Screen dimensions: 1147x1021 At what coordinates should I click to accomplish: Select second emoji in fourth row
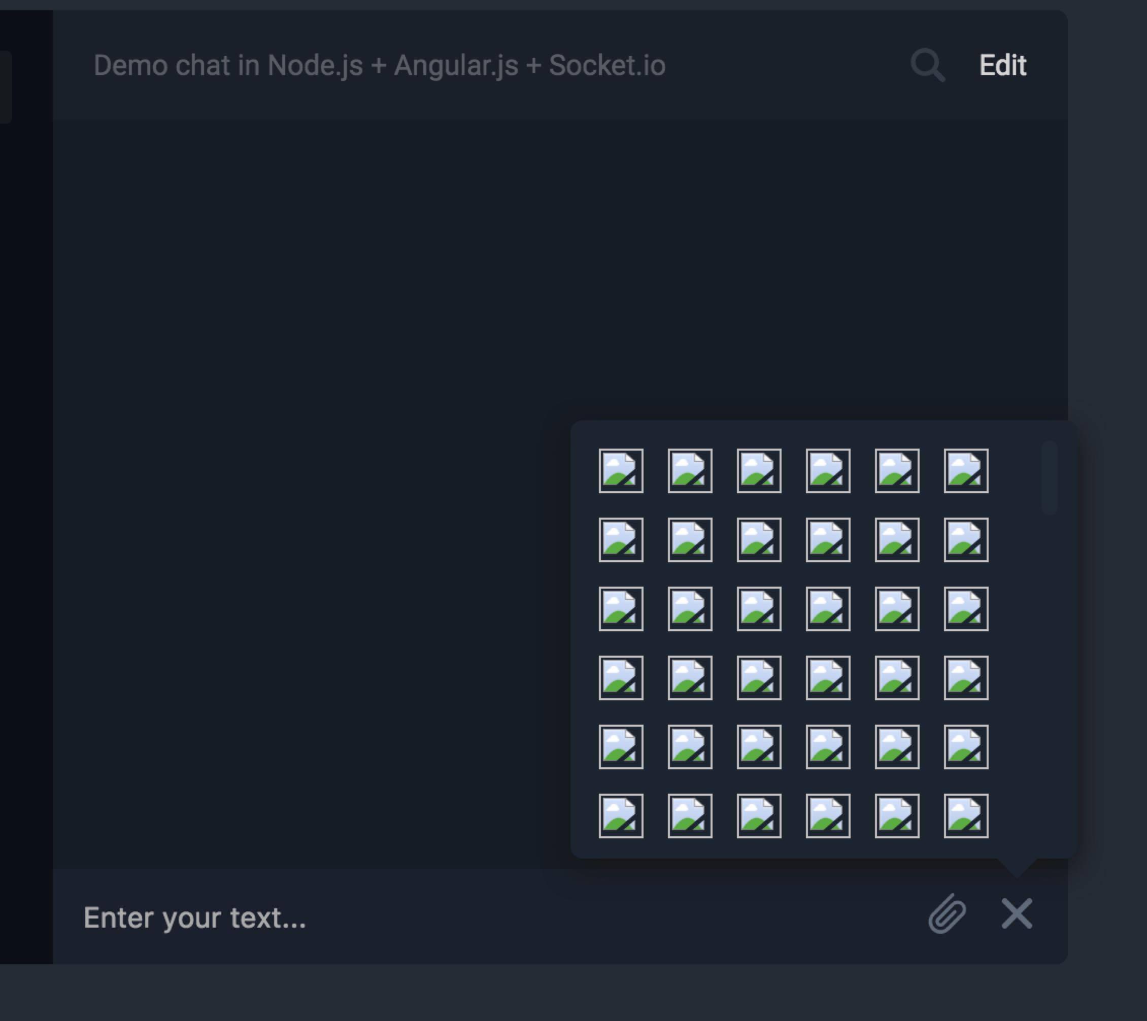click(690, 677)
